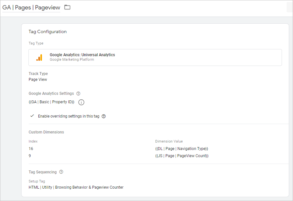Open help icon next to Tag Sequencing
293x201 pixels.
(x=61, y=172)
